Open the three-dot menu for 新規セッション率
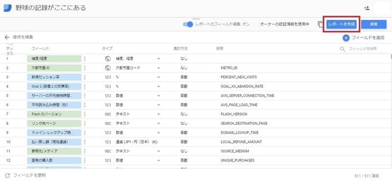 click(85, 77)
